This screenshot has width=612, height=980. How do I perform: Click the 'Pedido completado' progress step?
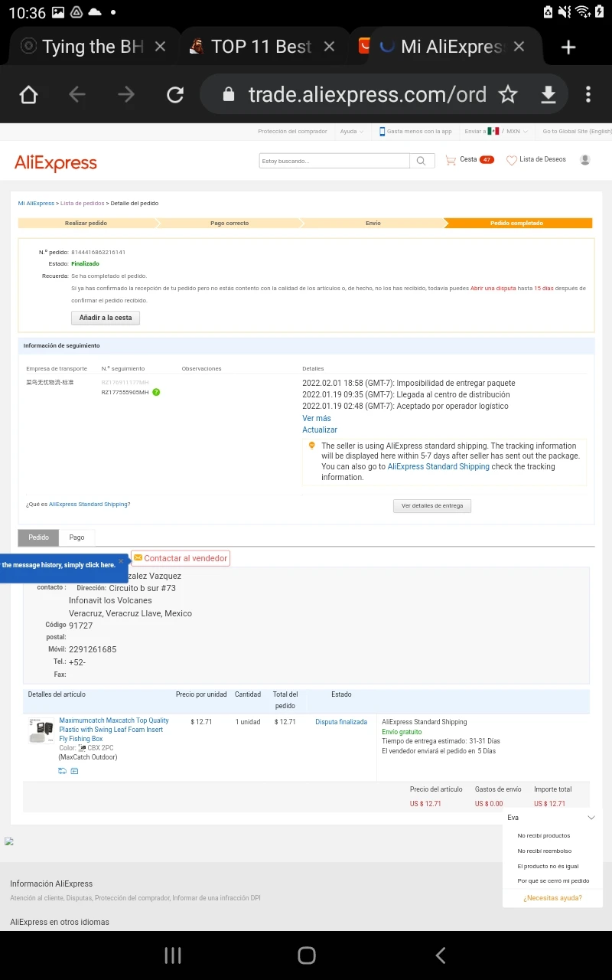[x=517, y=224]
